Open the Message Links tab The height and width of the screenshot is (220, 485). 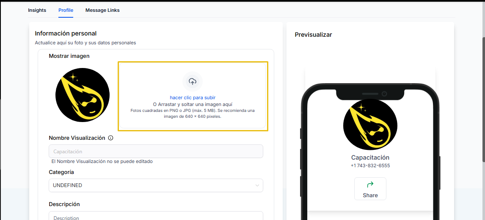tap(102, 10)
